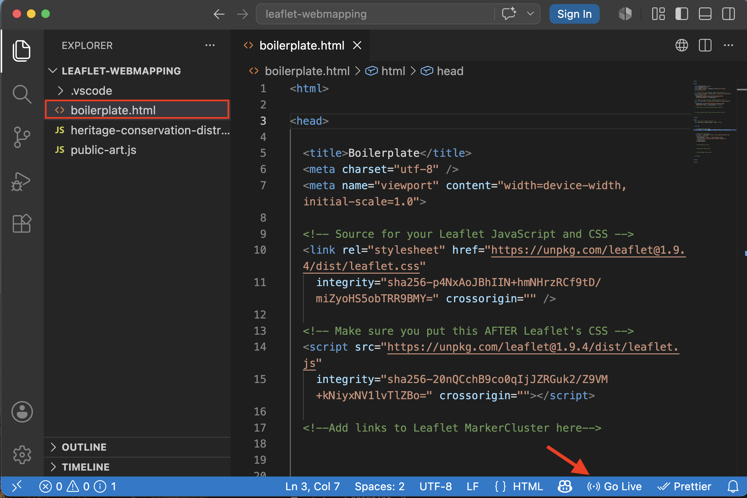Screen dimensions: 747x498
Task: Open the Manage gear menu
Action: coord(22,454)
